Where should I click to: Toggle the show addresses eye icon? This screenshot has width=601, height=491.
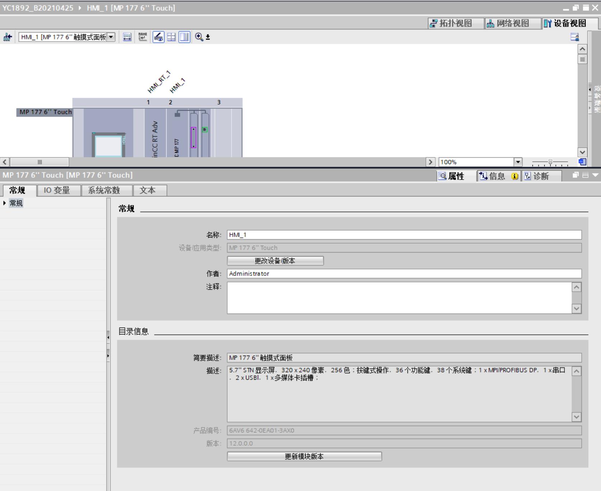(158, 37)
